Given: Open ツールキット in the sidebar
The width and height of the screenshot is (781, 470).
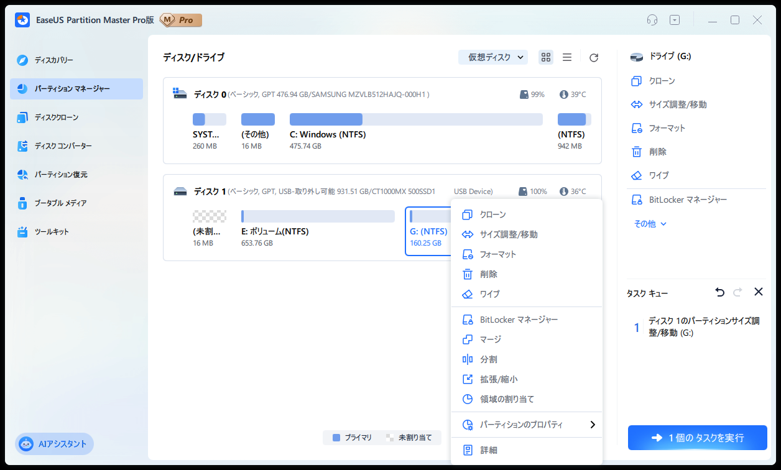Looking at the screenshot, I should point(76,232).
